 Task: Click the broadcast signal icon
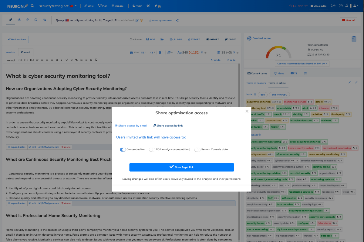click(x=333, y=6)
